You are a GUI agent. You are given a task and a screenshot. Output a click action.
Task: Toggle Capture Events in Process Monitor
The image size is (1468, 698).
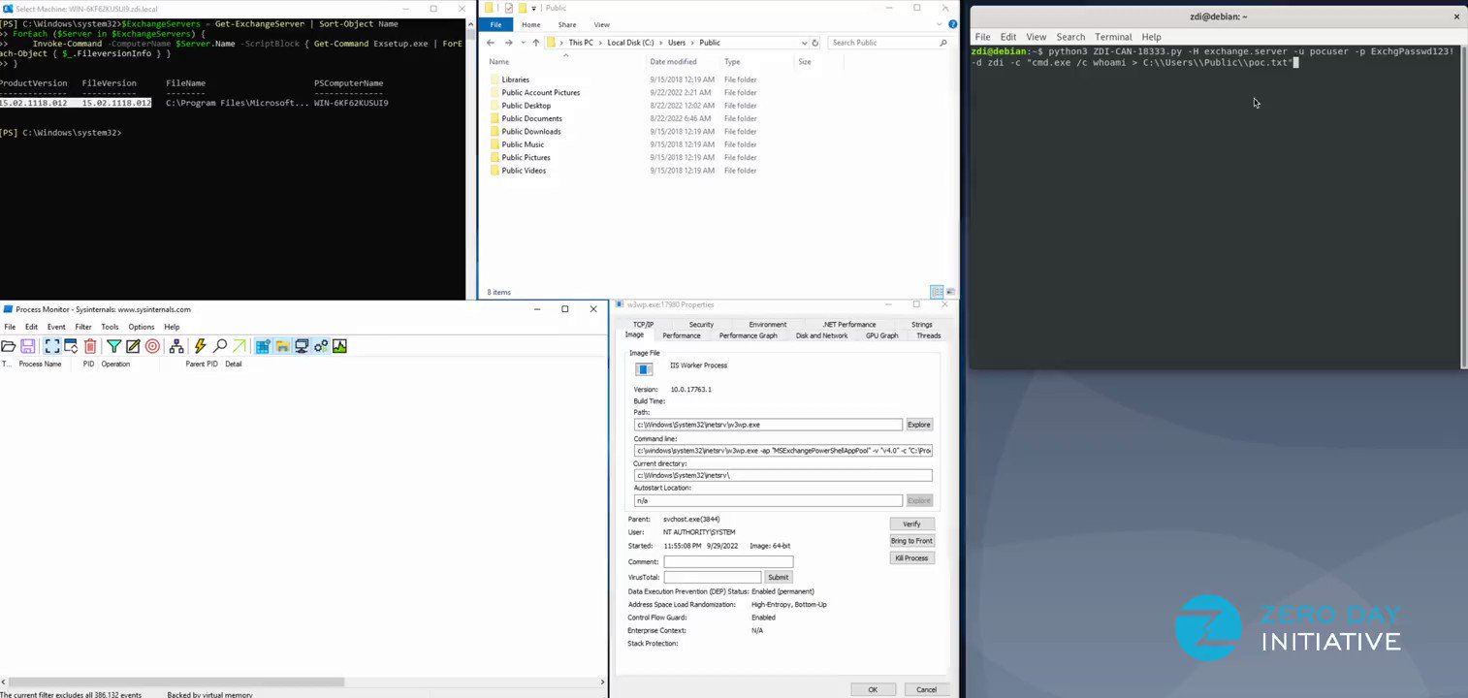(51, 346)
